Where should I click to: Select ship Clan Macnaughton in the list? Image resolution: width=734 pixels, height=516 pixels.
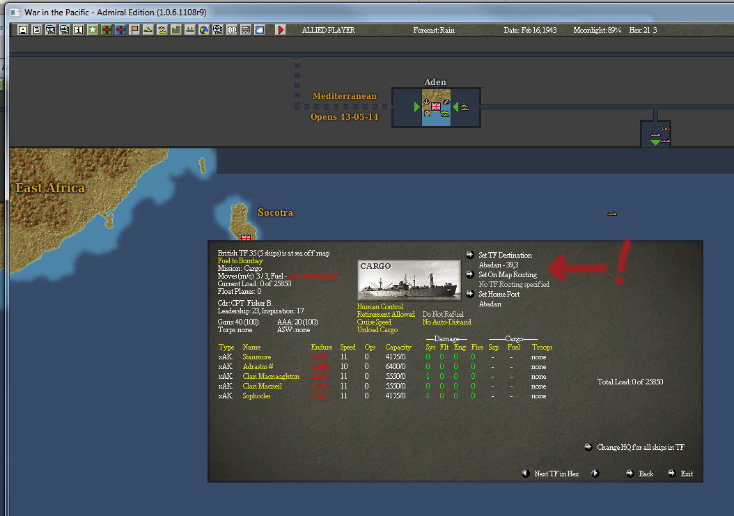pyautogui.click(x=271, y=377)
